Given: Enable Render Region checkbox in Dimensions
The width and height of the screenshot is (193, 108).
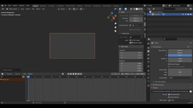Looking at the screenshot, I should 169,64.
